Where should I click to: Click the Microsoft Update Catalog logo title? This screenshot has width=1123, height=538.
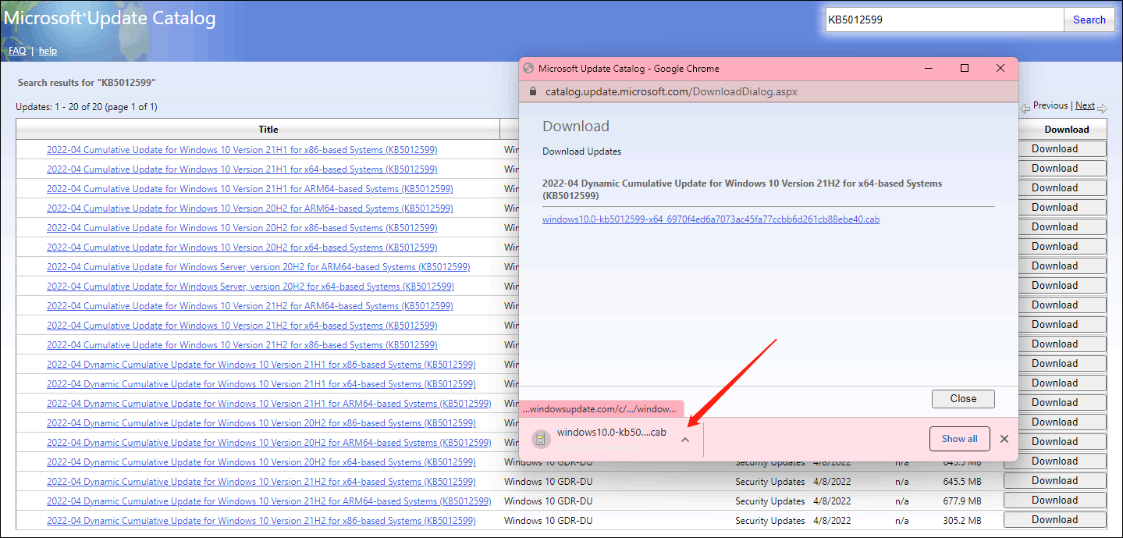109,18
